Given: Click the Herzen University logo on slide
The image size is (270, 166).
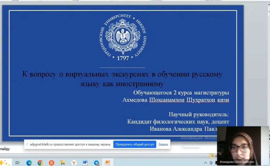Looking at the screenshot, I should pyautogui.click(x=123, y=37).
